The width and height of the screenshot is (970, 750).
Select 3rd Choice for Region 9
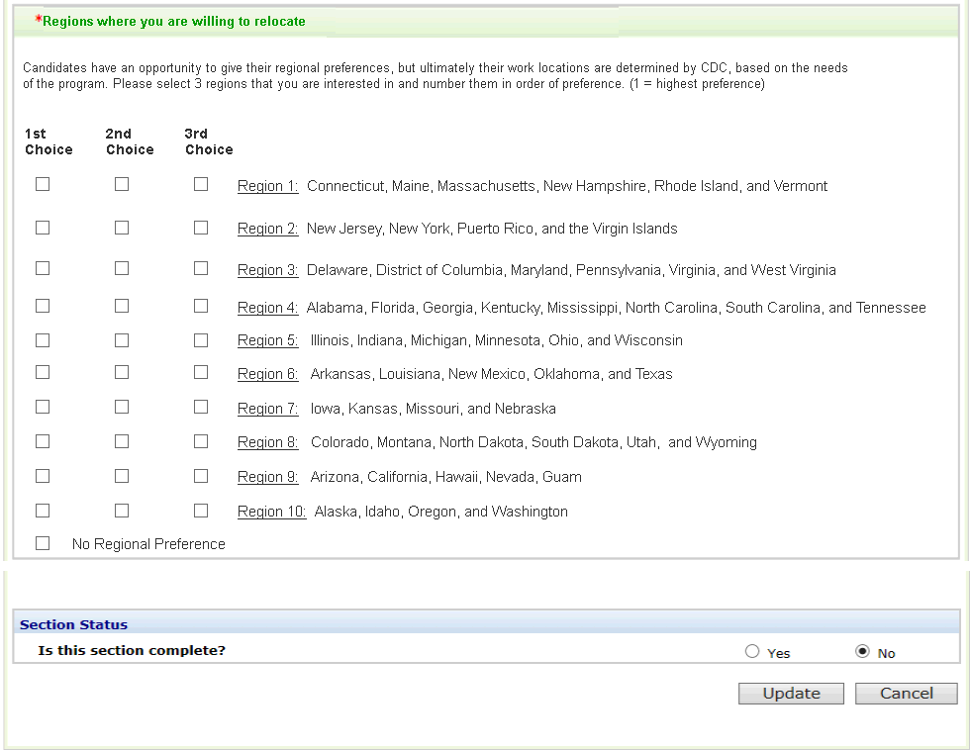point(201,476)
